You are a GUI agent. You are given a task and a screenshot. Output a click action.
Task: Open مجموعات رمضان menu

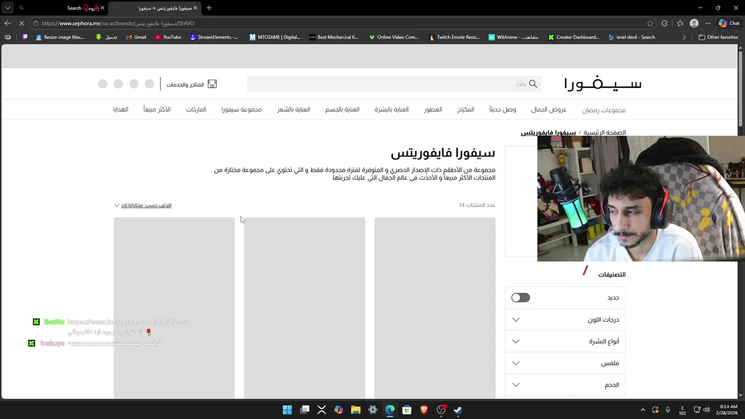pyautogui.click(x=604, y=110)
